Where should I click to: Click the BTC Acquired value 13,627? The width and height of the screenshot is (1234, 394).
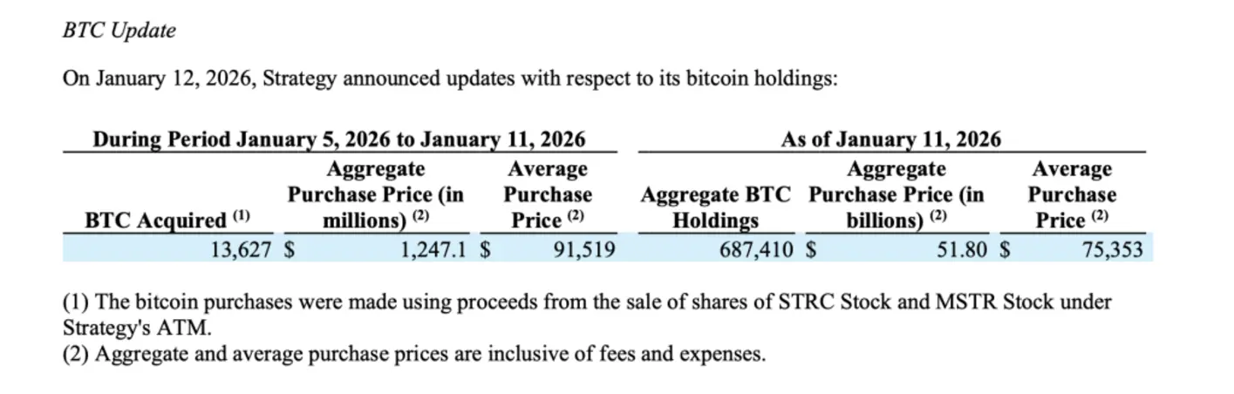coord(241,251)
